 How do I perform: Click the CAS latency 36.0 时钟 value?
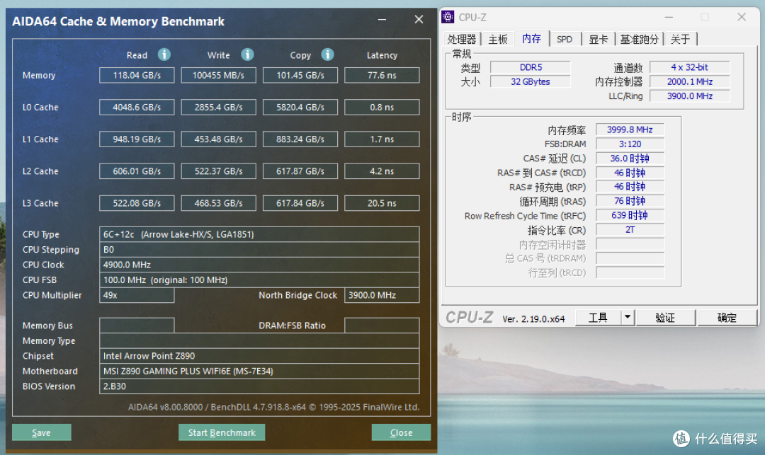pos(630,159)
